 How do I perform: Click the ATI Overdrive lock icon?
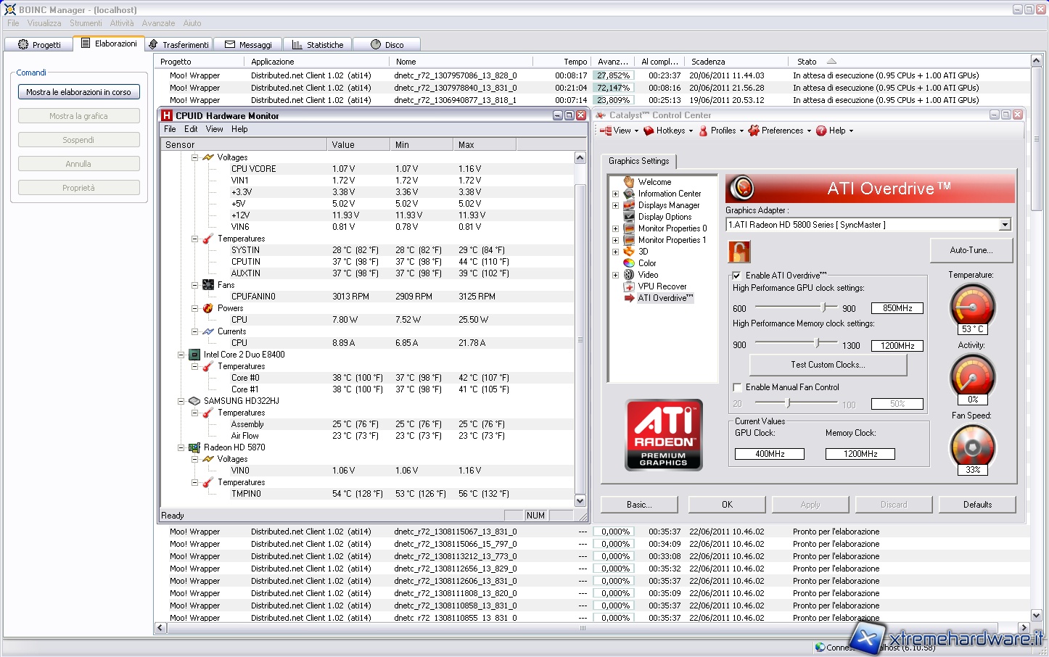[739, 252]
